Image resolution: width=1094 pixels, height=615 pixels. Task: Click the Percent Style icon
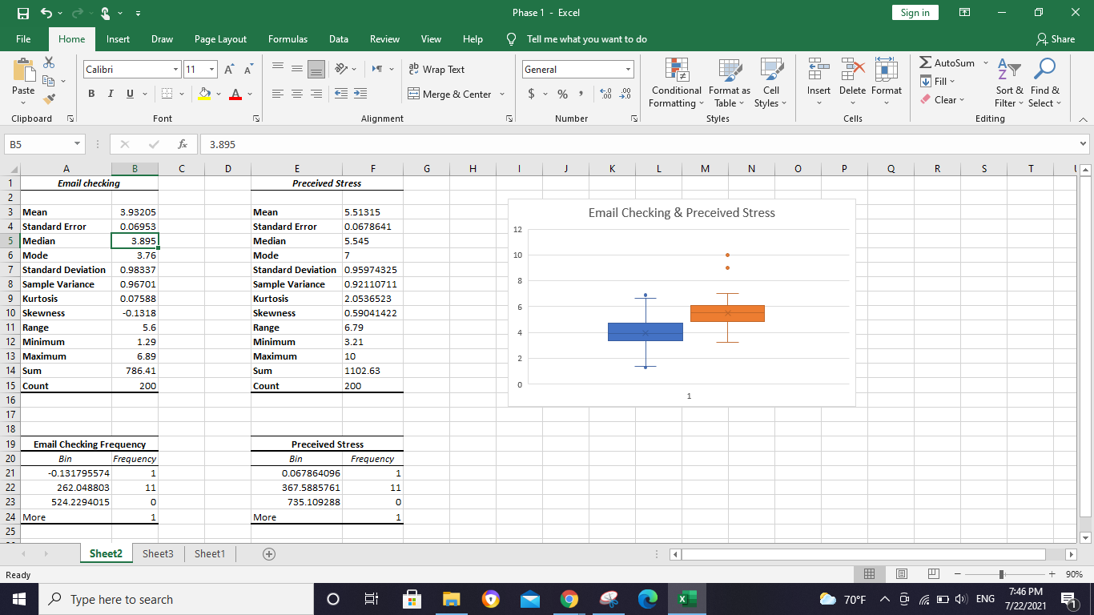(562, 94)
